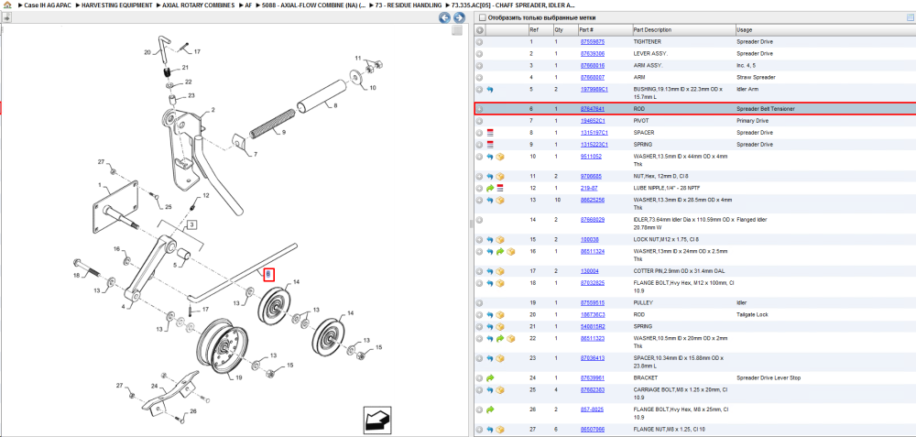Screen dimensions: 916x437
Task: Click the blue arrow for COTTER PIN
Action: click(490, 272)
